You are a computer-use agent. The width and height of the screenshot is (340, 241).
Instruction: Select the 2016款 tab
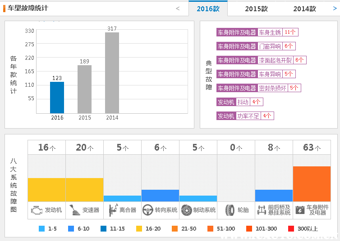[x=208, y=9]
